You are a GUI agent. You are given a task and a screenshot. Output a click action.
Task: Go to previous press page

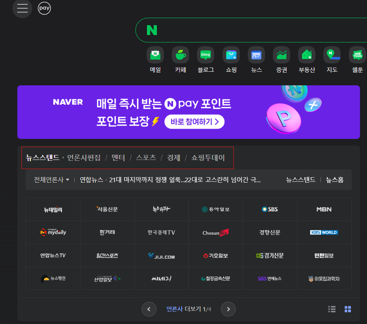(149, 309)
